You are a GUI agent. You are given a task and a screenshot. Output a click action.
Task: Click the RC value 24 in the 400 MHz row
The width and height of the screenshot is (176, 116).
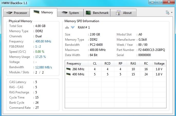point(146,74)
